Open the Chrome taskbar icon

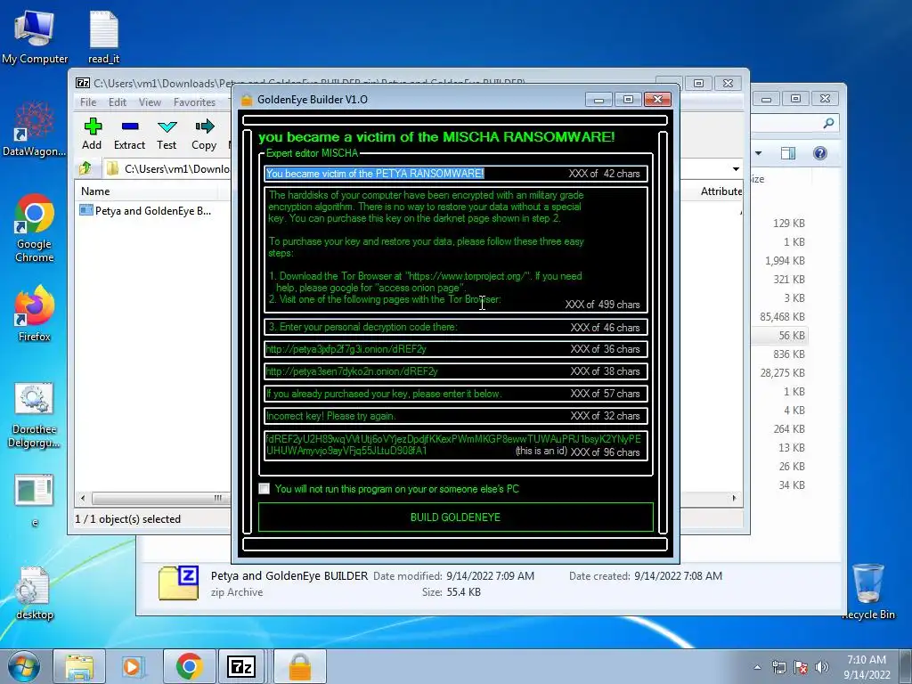coord(189,666)
